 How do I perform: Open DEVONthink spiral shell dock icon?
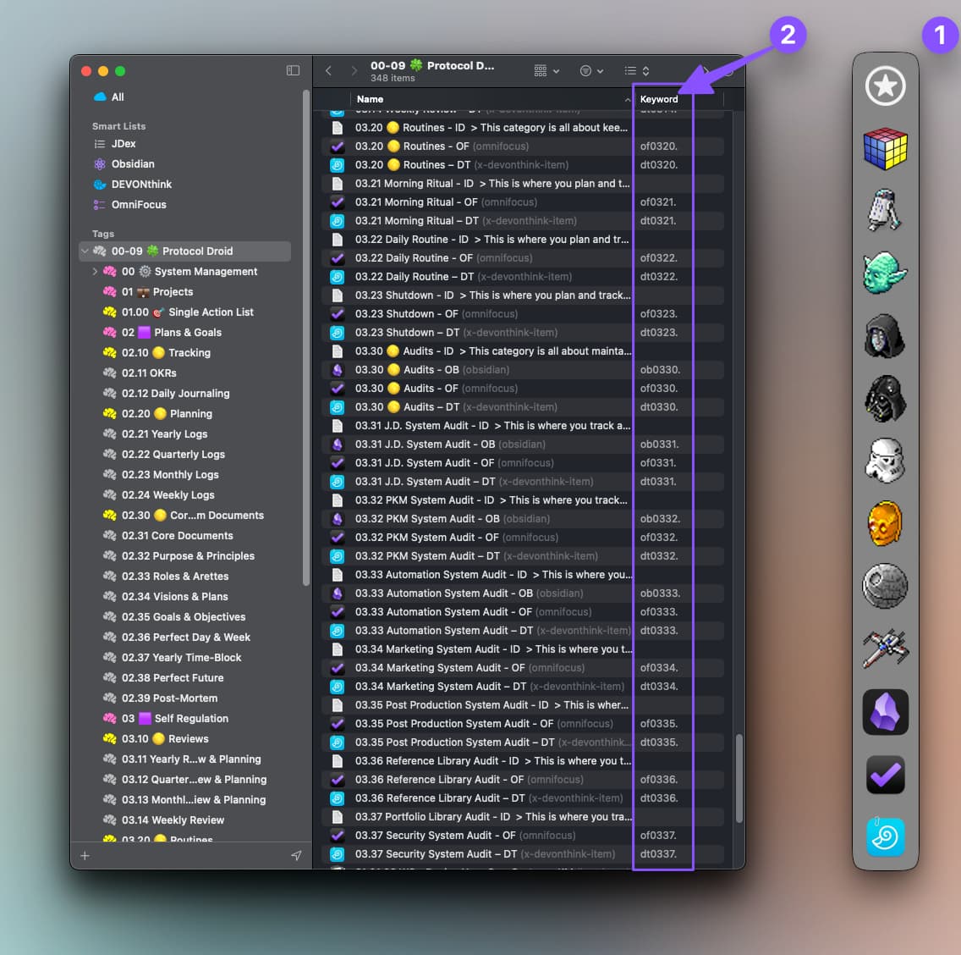(885, 836)
